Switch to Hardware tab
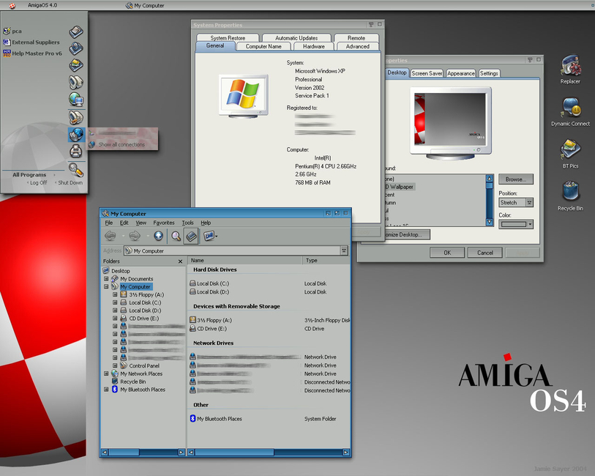The height and width of the screenshot is (476, 595). click(313, 46)
